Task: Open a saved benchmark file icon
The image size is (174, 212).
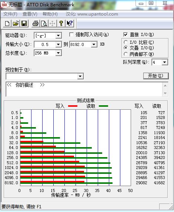Action: click(x=16, y=23)
